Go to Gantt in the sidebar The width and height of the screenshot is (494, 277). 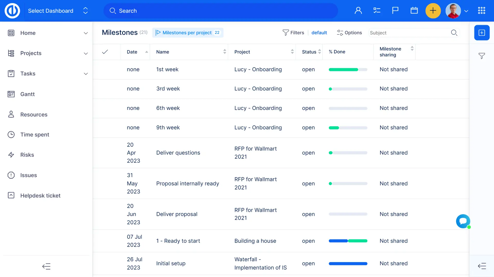[27, 94]
